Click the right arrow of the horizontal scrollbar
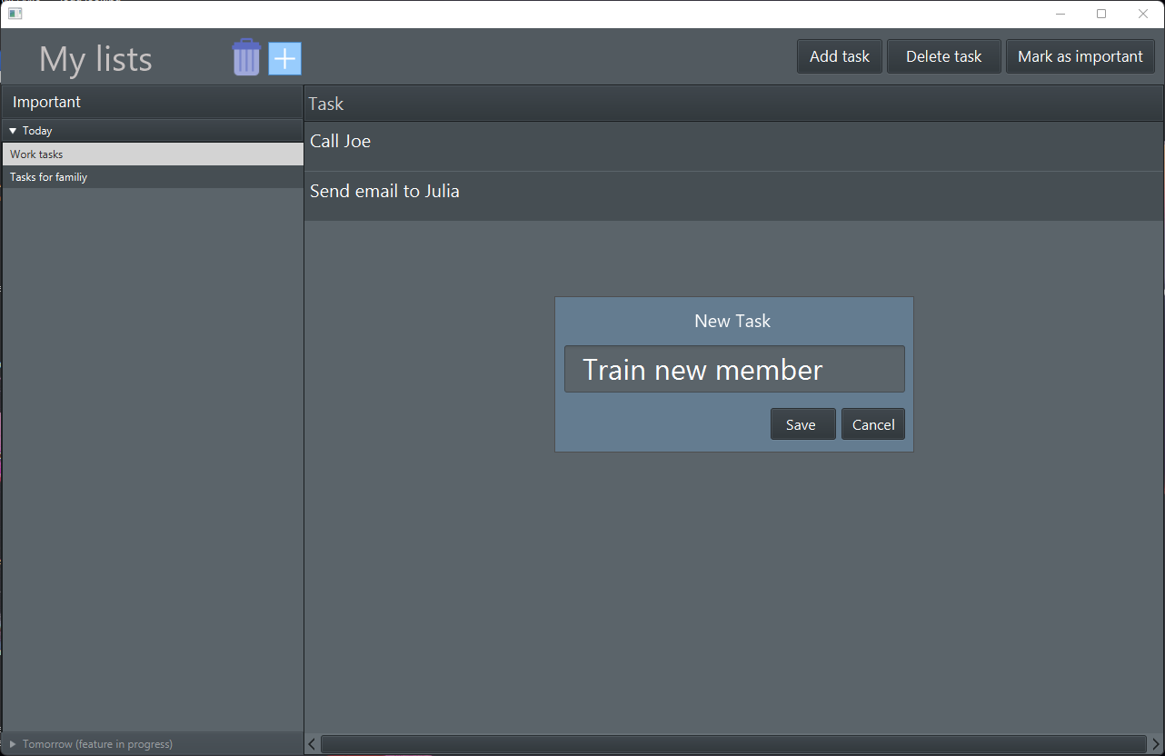 [x=1158, y=743]
